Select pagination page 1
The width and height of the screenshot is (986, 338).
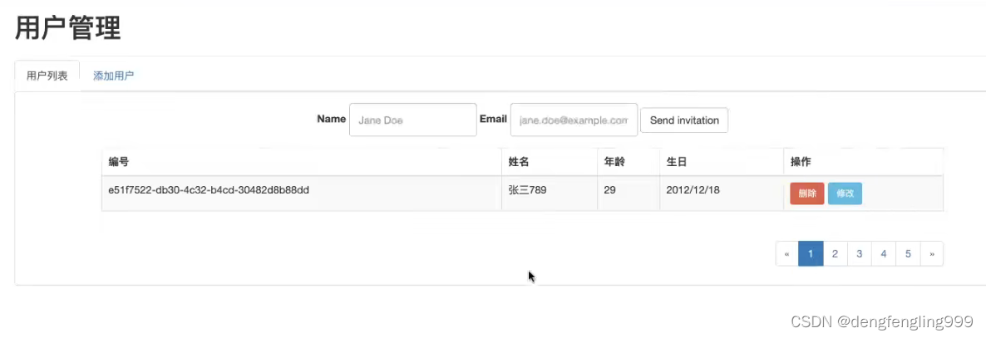[811, 254]
